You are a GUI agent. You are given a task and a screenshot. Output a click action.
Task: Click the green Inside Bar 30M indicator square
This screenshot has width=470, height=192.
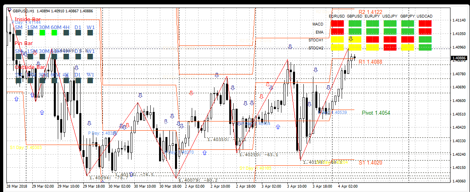pos(42,33)
